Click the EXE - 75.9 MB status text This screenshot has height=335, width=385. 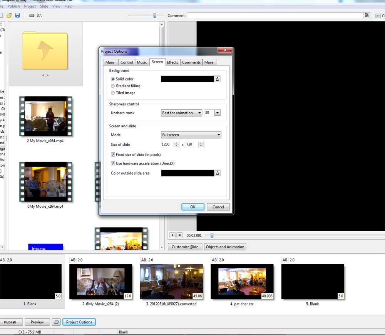tap(30, 332)
